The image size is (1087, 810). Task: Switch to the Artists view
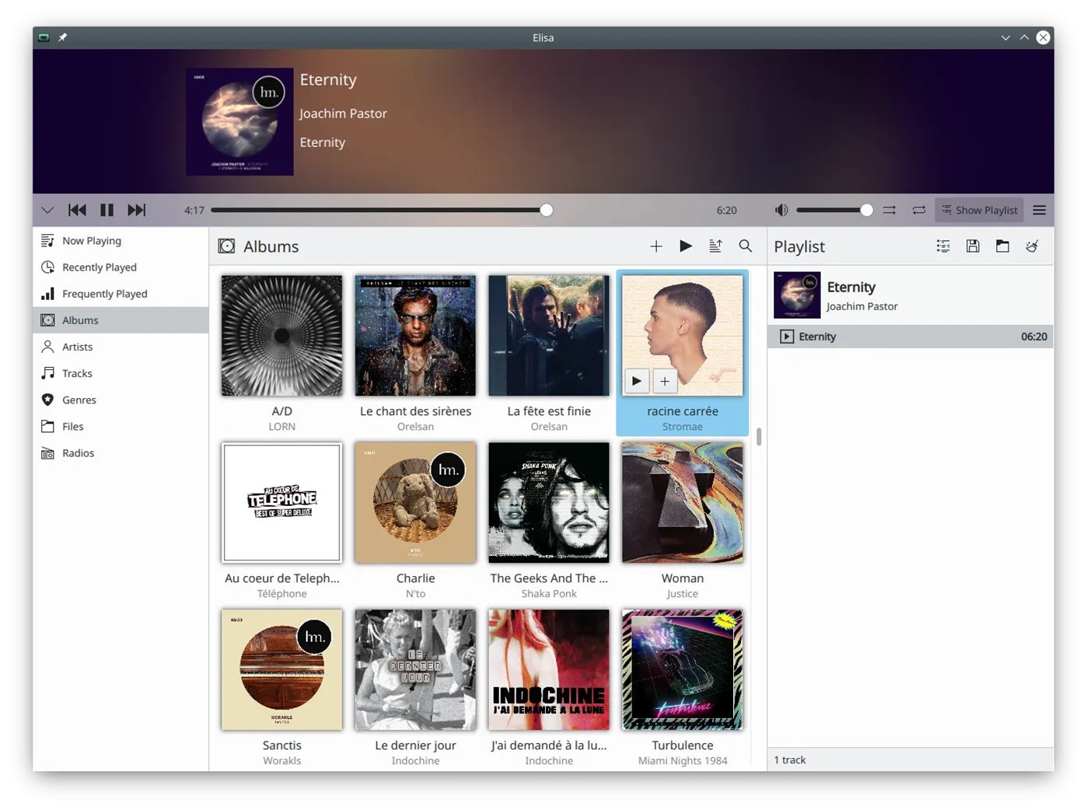point(77,347)
